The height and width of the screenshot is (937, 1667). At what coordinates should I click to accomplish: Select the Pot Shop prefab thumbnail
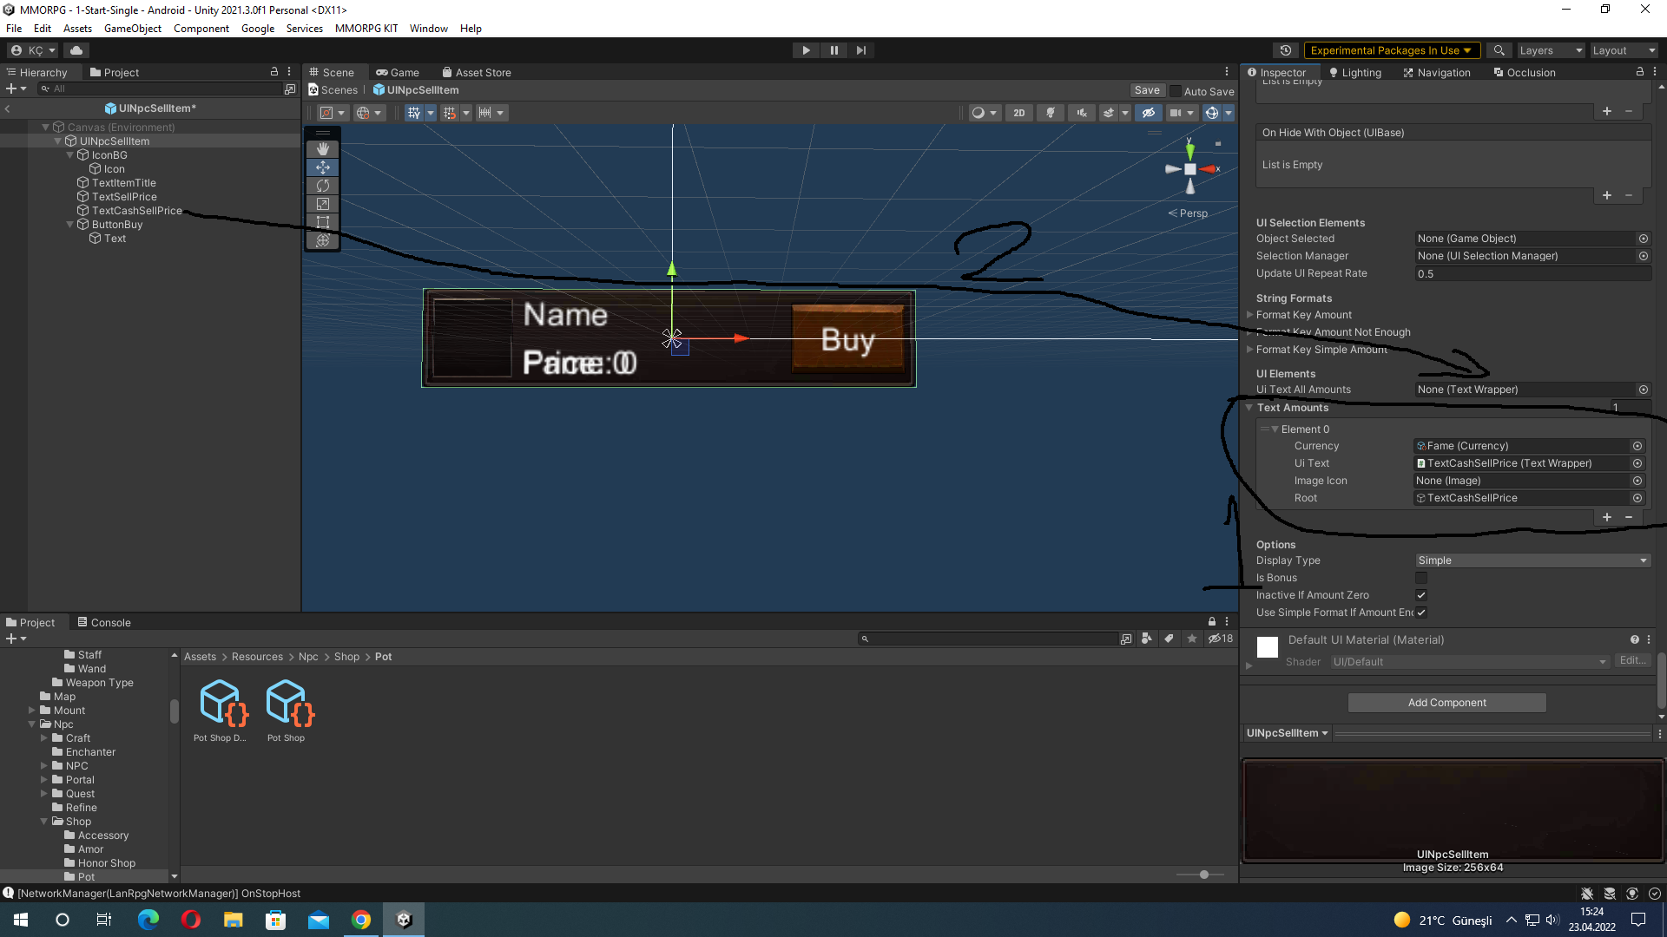[287, 703]
